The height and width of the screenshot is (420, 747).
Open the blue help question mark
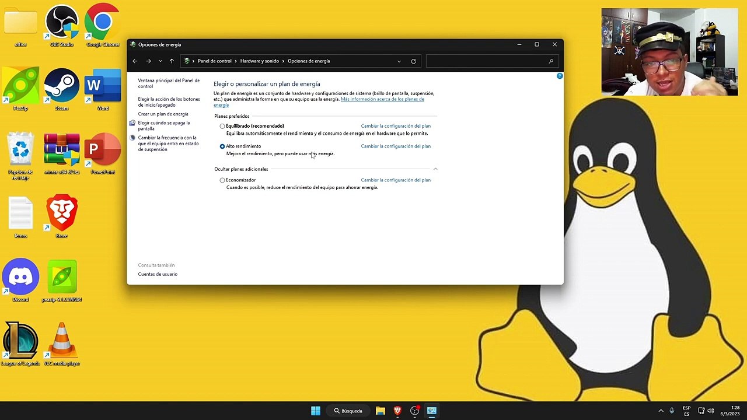(560, 76)
